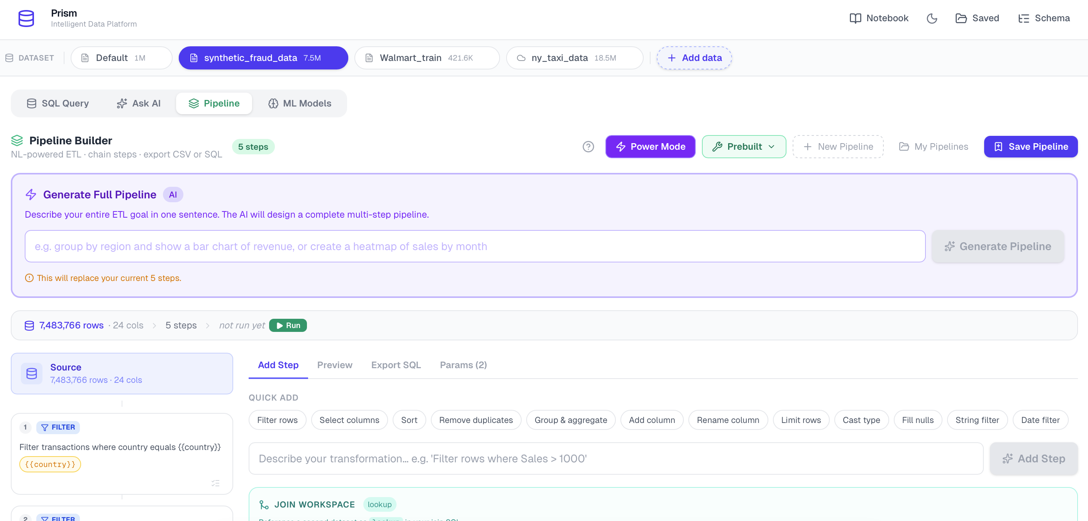Click Add data button
1088x521 pixels.
[x=694, y=58]
